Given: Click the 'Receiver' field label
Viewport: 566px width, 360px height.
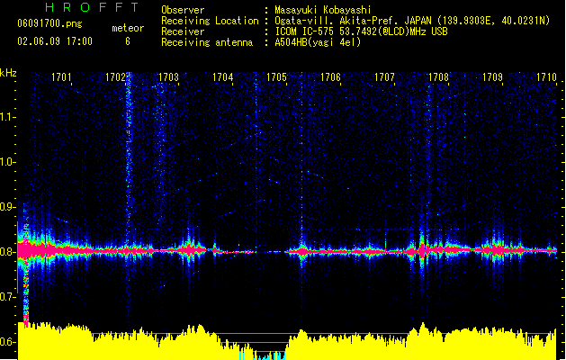Looking at the screenshot, I should click(x=183, y=31).
